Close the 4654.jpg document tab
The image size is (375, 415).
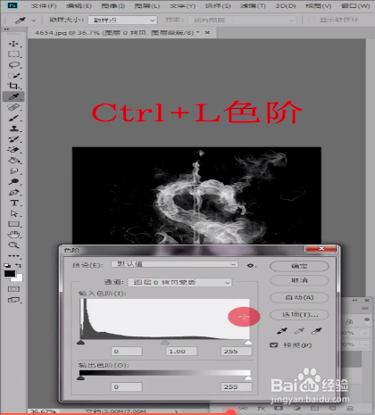click(207, 33)
